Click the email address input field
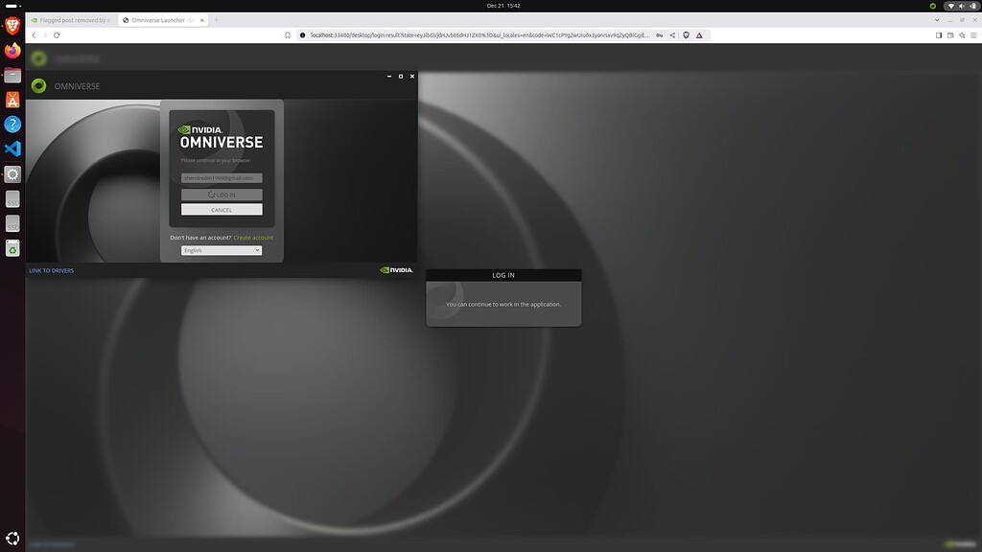Viewport: 982px width, 552px height. click(220, 177)
